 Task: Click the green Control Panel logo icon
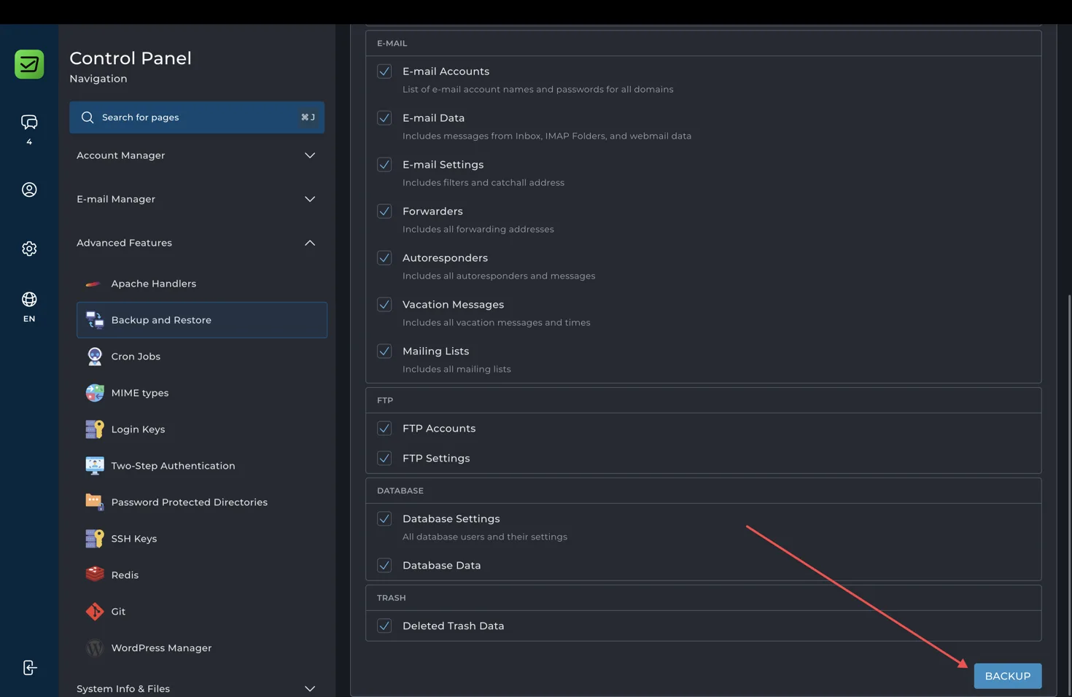tap(29, 64)
